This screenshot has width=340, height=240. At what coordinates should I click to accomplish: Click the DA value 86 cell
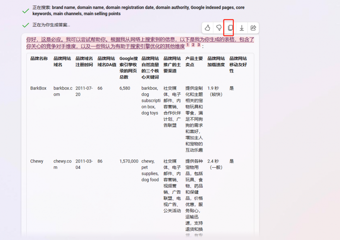pyautogui.click(x=100, y=161)
